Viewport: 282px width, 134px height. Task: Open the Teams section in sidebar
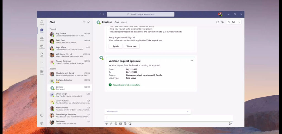coord(42,39)
